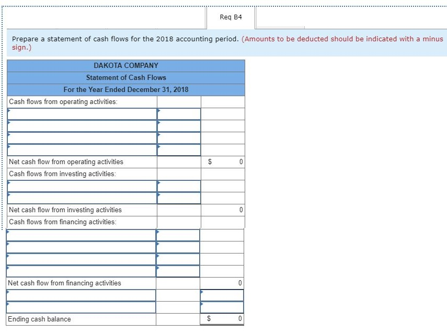Open the account dropdown below net financing row
The width and height of the screenshot is (447, 334).
(81, 295)
